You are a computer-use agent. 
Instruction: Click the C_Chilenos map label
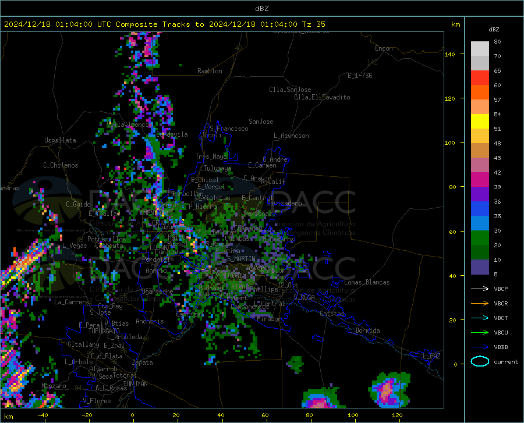(61, 165)
